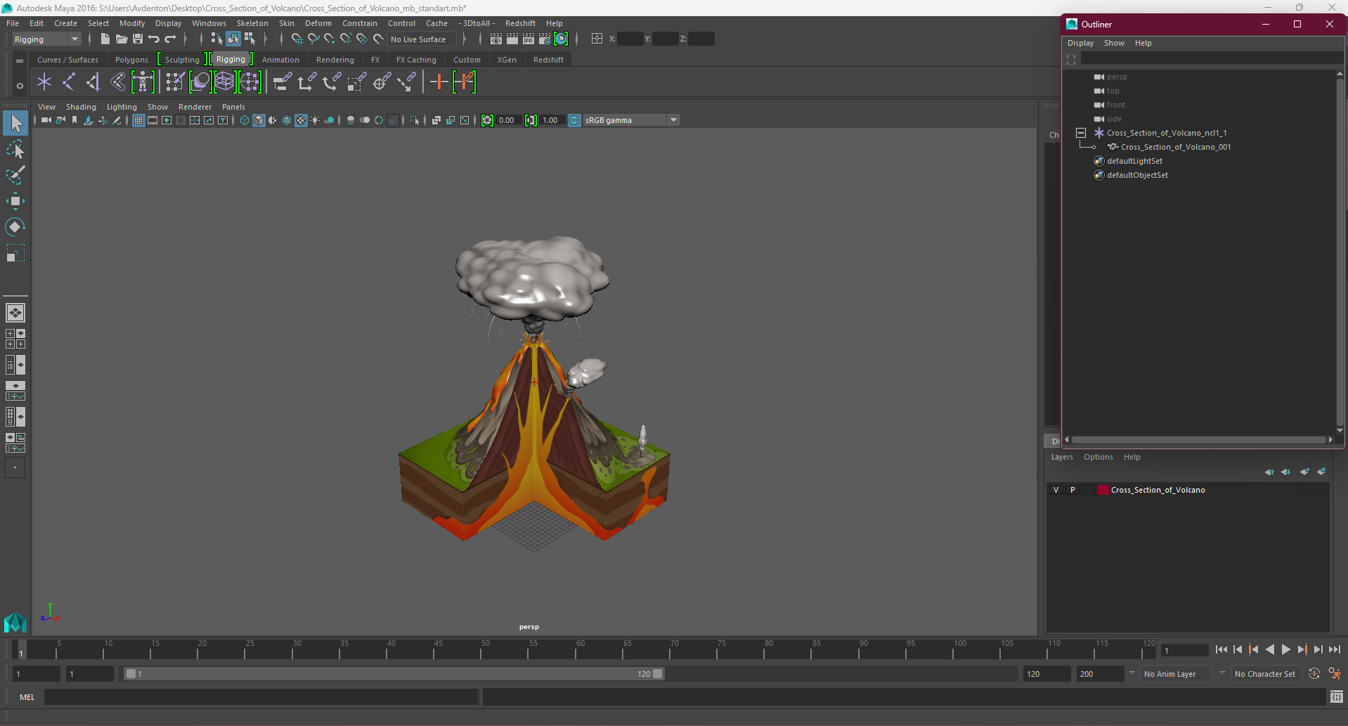Collapse the Cross_Section_of_Volcano_ncl1_1 node
The height and width of the screenshot is (726, 1348).
(1081, 133)
